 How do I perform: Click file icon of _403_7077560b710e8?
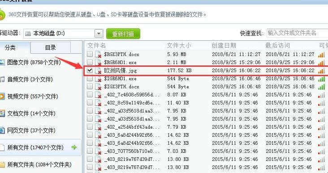point(98,151)
